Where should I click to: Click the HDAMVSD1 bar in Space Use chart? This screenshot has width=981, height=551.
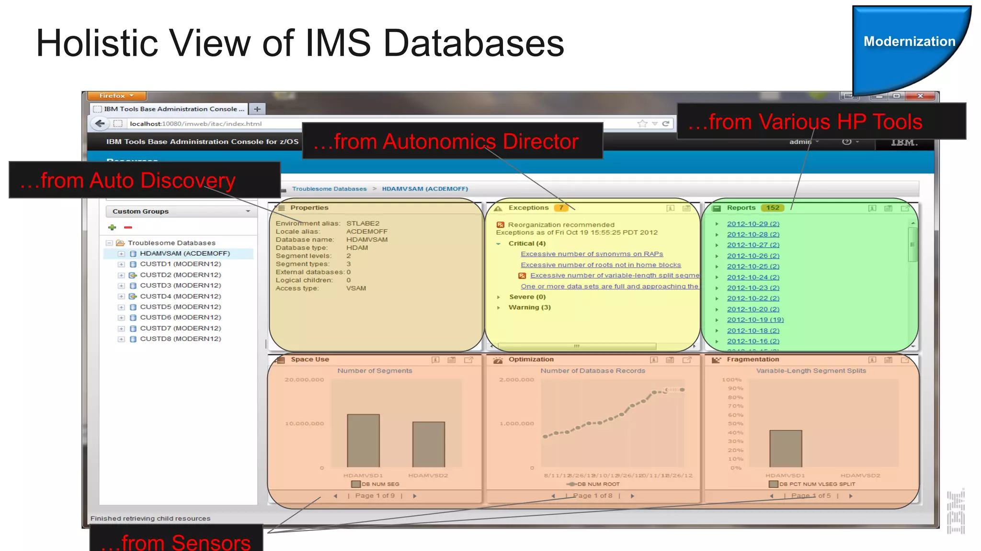pos(363,441)
